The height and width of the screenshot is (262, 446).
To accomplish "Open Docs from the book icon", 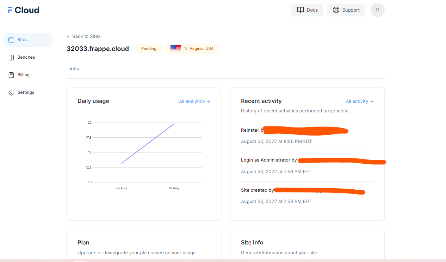I will coord(301,10).
